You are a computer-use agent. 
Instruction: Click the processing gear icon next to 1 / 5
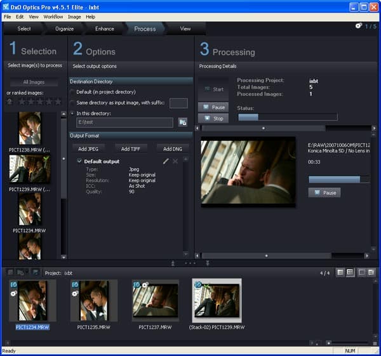[x=359, y=26]
